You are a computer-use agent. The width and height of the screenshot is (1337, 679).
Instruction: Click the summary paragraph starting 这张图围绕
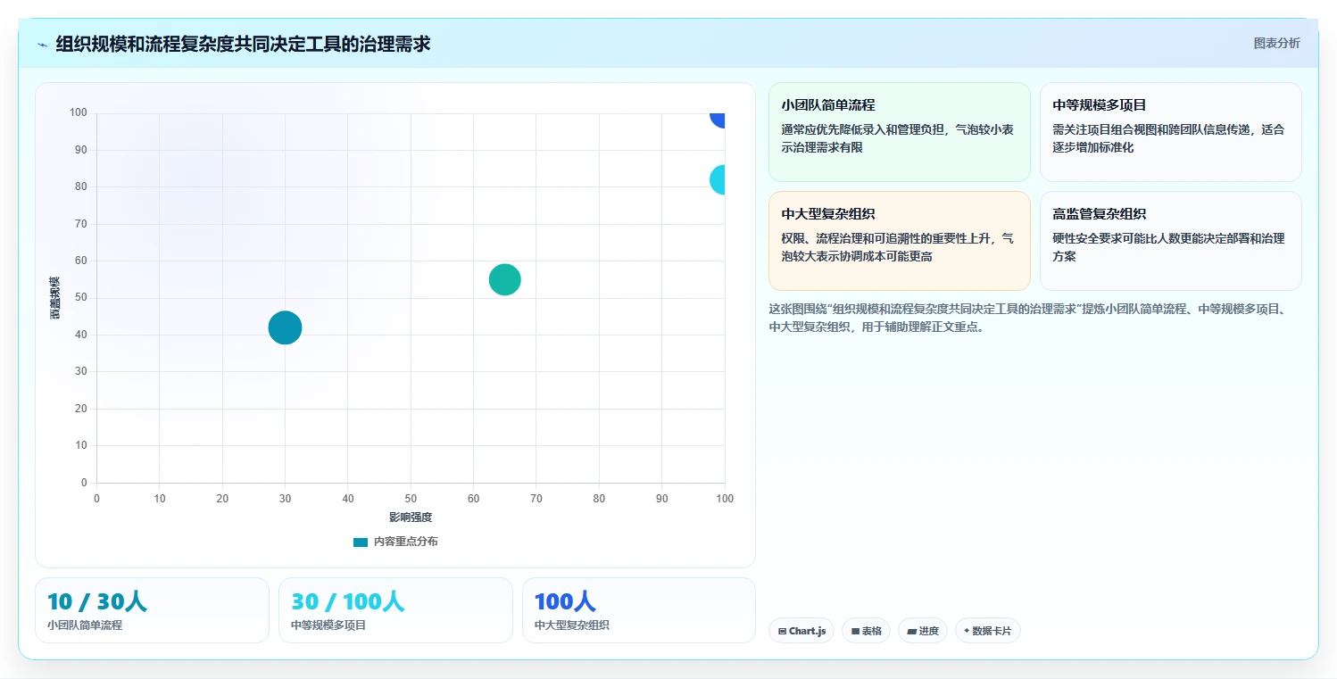click(1027, 318)
